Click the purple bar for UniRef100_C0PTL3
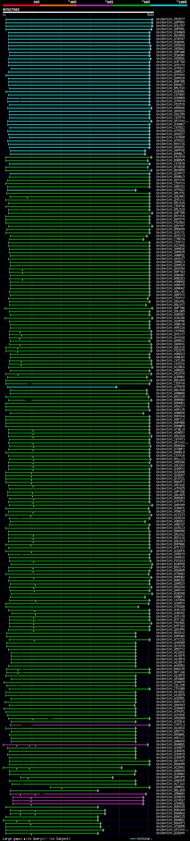190x841 pixels. pyautogui.click(x=80, y=725)
